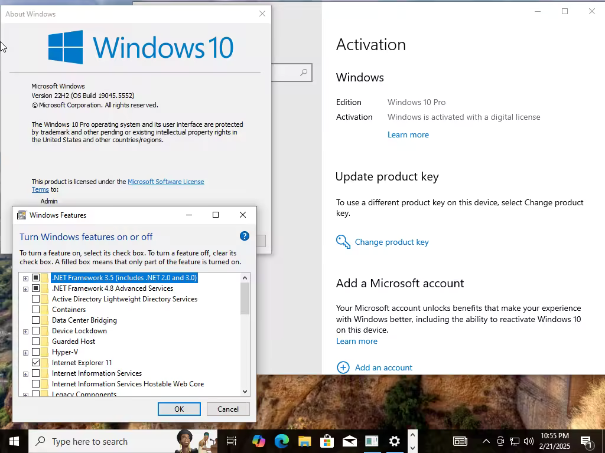The height and width of the screenshot is (453, 605).
Task: Minimize the Windows Features window
Action: click(189, 215)
